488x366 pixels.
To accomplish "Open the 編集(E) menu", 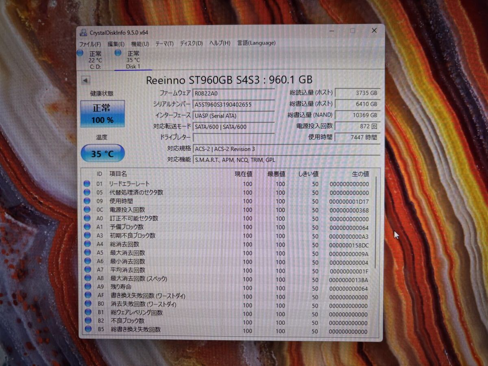I will tap(116, 44).
